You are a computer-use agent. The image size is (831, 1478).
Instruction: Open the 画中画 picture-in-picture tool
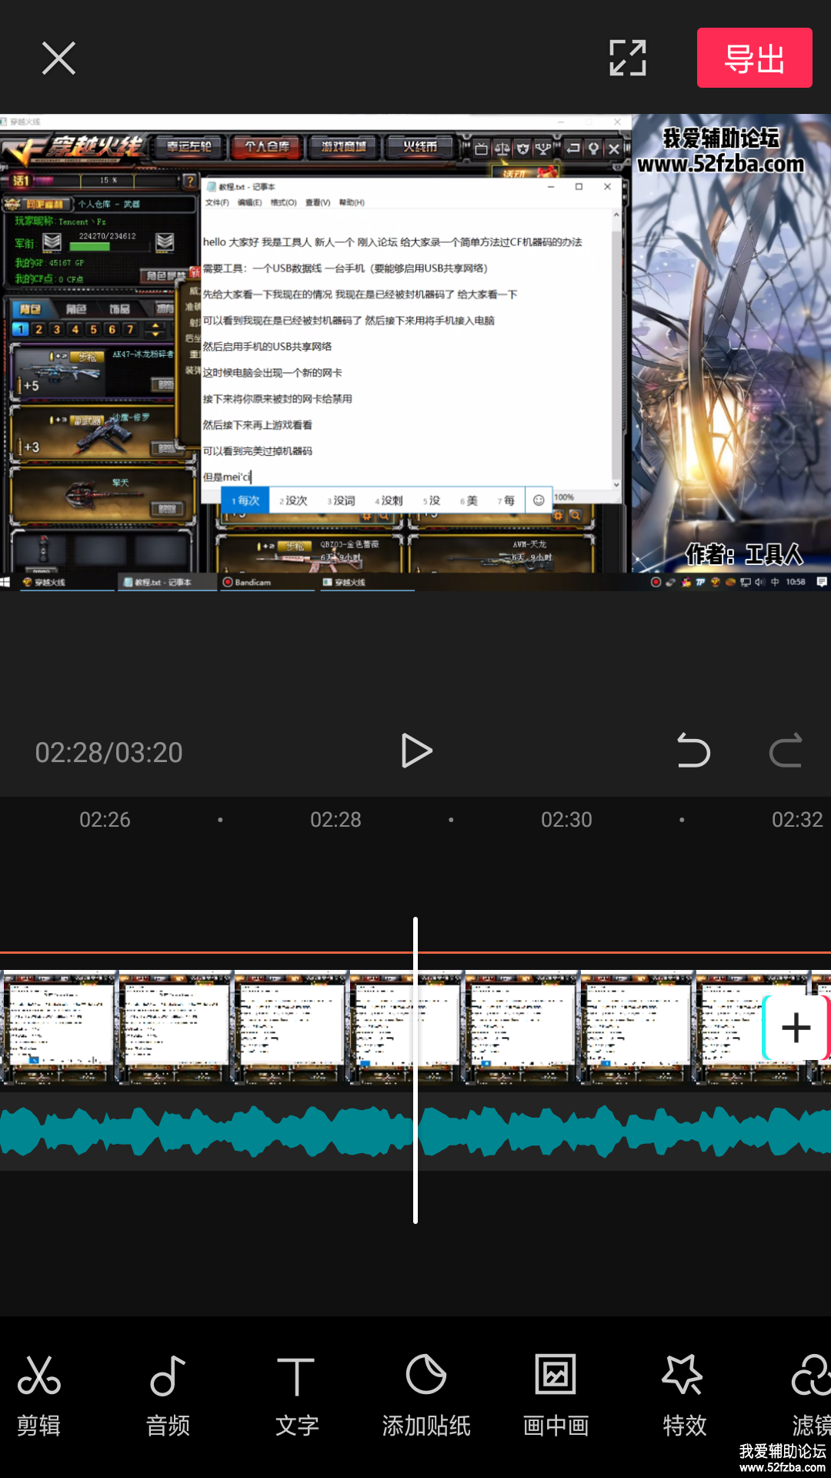pyautogui.click(x=556, y=1396)
